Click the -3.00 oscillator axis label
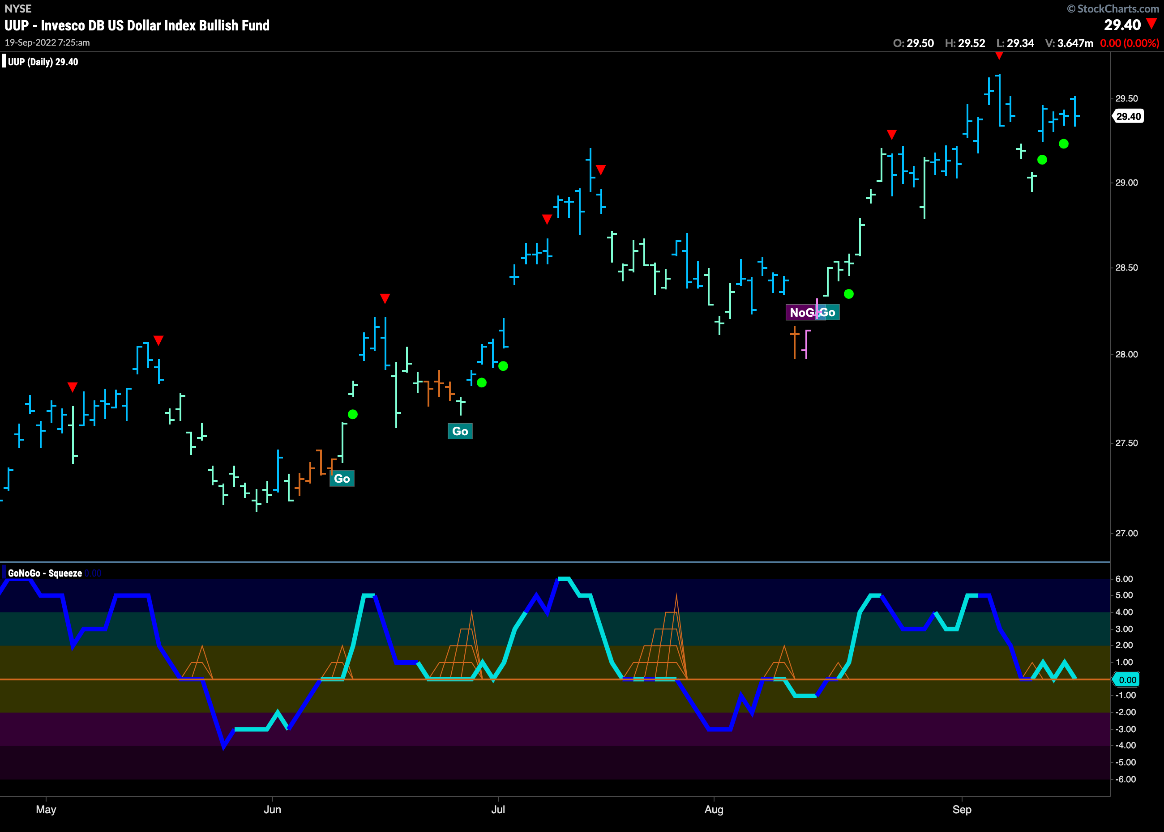Image resolution: width=1164 pixels, height=832 pixels. coord(1125,729)
